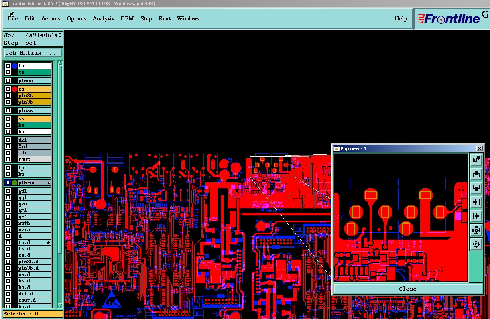The height and width of the screenshot is (319, 490).
Task: Toggle display checkbox for layer to
Action: click(x=8, y=66)
